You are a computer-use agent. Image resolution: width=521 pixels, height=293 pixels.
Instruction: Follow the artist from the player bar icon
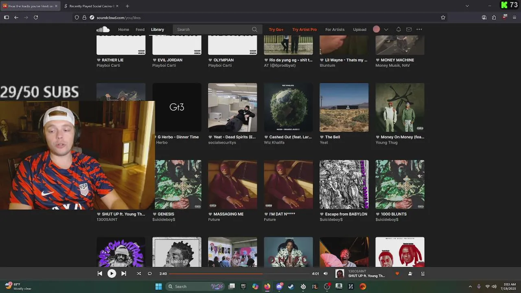[410, 274]
